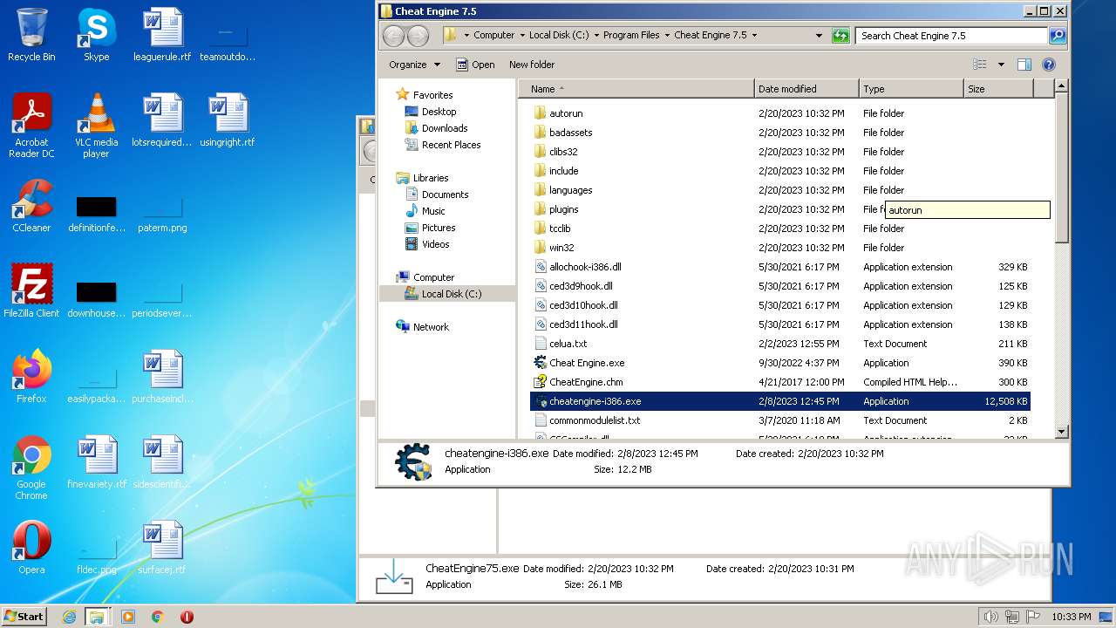This screenshot has height=628, width=1116.
Task: Expand the address bar history dropdown
Action: pos(819,36)
